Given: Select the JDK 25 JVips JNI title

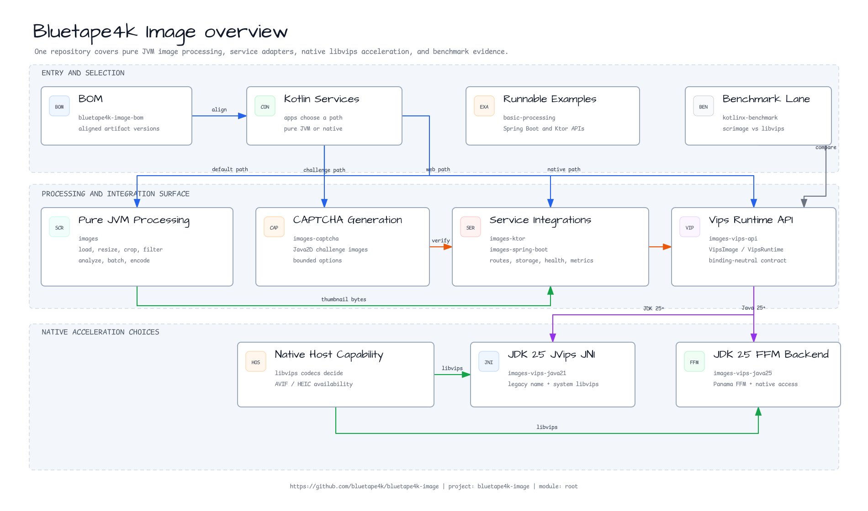Looking at the screenshot, I should coord(551,355).
